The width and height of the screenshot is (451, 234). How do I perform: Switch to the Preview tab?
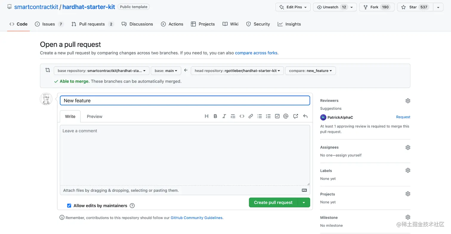[x=95, y=116]
